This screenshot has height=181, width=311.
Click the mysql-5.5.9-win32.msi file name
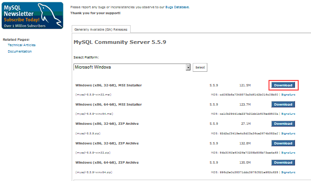[93, 95]
